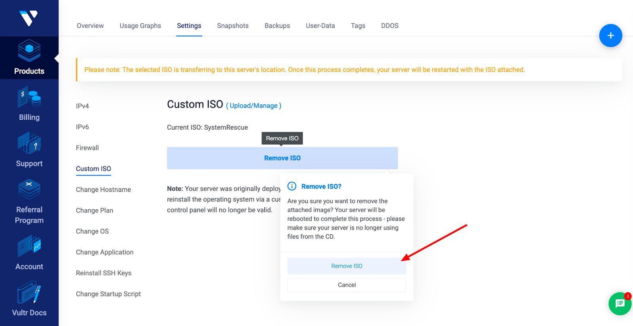Open the DDOS tab
This screenshot has width=633, height=326.
pos(390,26)
